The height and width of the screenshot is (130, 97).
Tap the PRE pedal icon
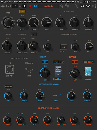point(67,6)
